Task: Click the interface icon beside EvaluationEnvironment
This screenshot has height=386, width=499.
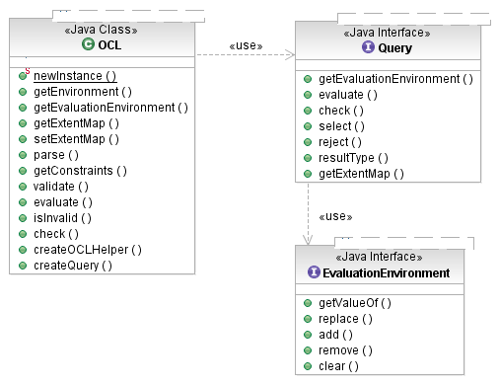Action: (314, 271)
